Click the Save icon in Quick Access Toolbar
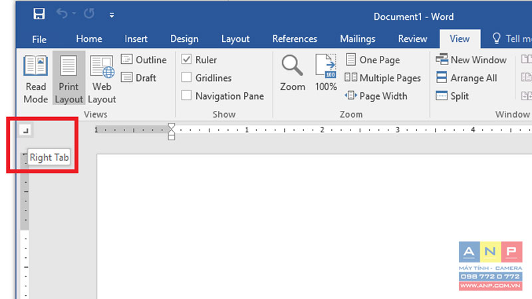Image resolution: width=532 pixels, height=299 pixels. point(39,14)
